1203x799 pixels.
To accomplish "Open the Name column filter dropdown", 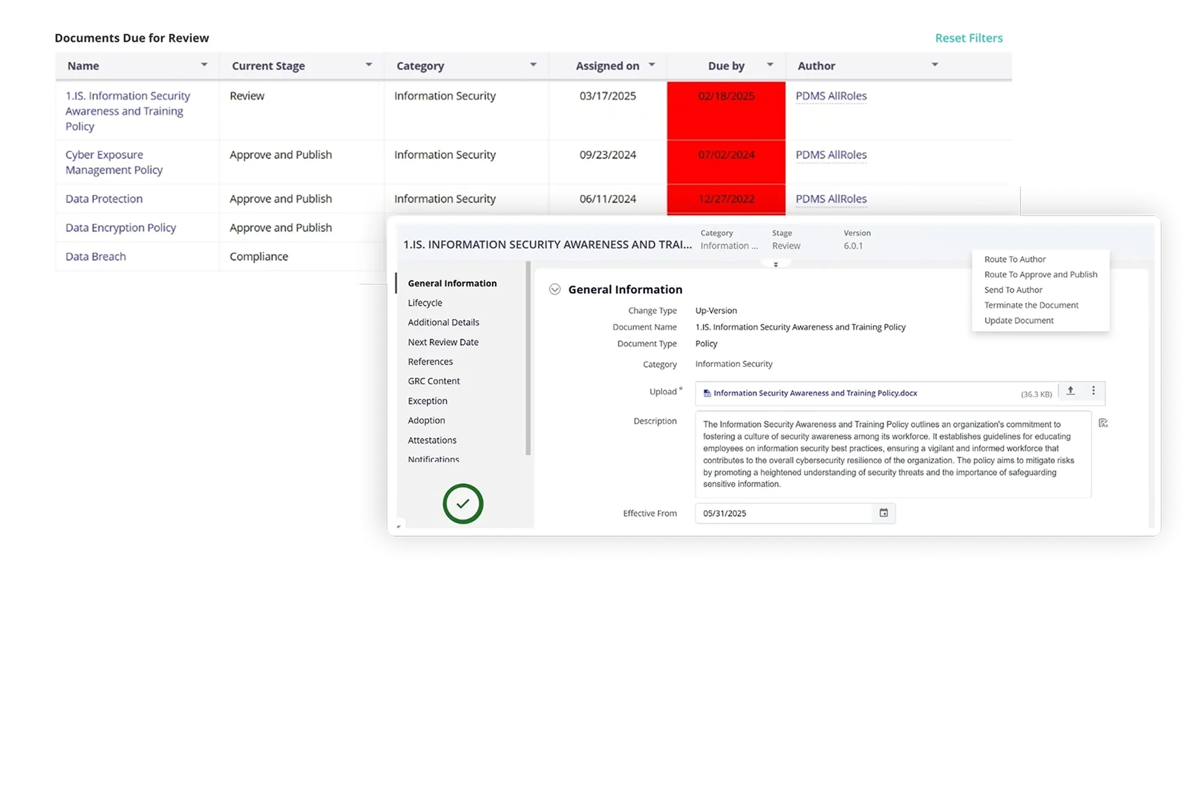I will [x=204, y=65].
